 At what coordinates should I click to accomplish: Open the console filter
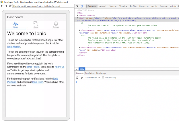(x=81, y=78)
